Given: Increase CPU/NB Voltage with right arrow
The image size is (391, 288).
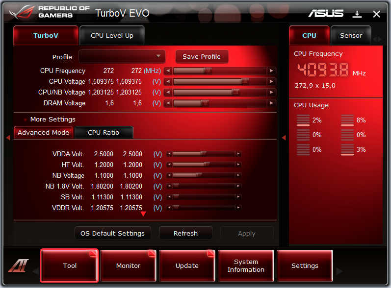Looking at the screenshot, I should pos(271,93).
